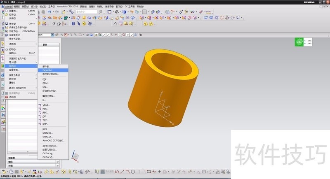
Task: Choose STEP203... in the export list
Action: point(48,133)
